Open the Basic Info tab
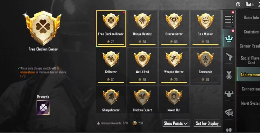 pyautogui.click(x=248, y=17)
